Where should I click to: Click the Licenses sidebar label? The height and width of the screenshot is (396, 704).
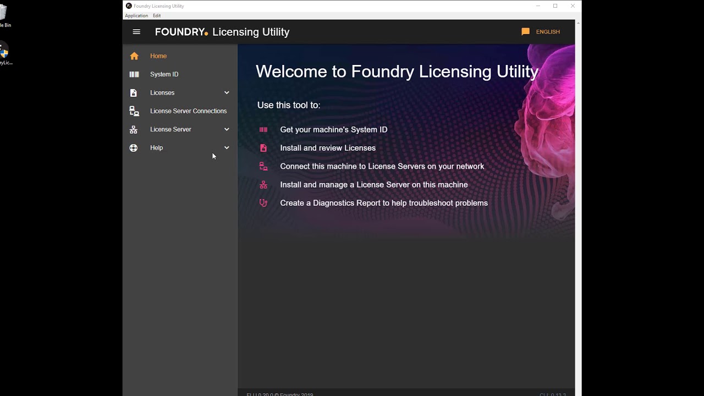tap(162, 93)
